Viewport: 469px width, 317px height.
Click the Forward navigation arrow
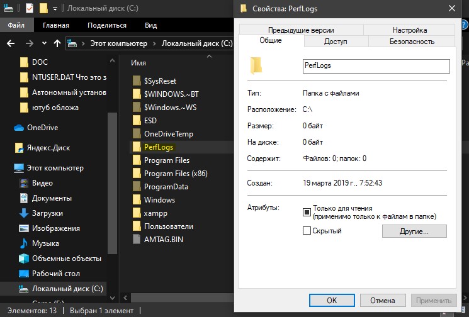(30, 43)
